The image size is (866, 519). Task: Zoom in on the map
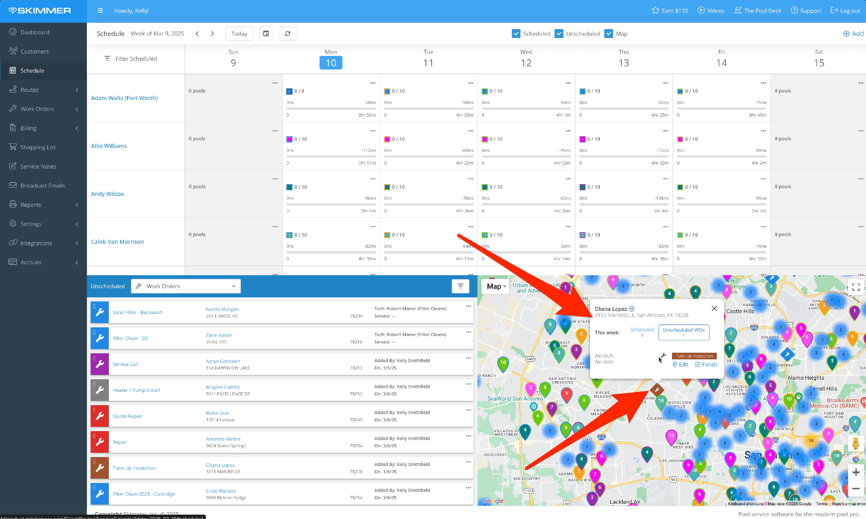coord(856,472)
